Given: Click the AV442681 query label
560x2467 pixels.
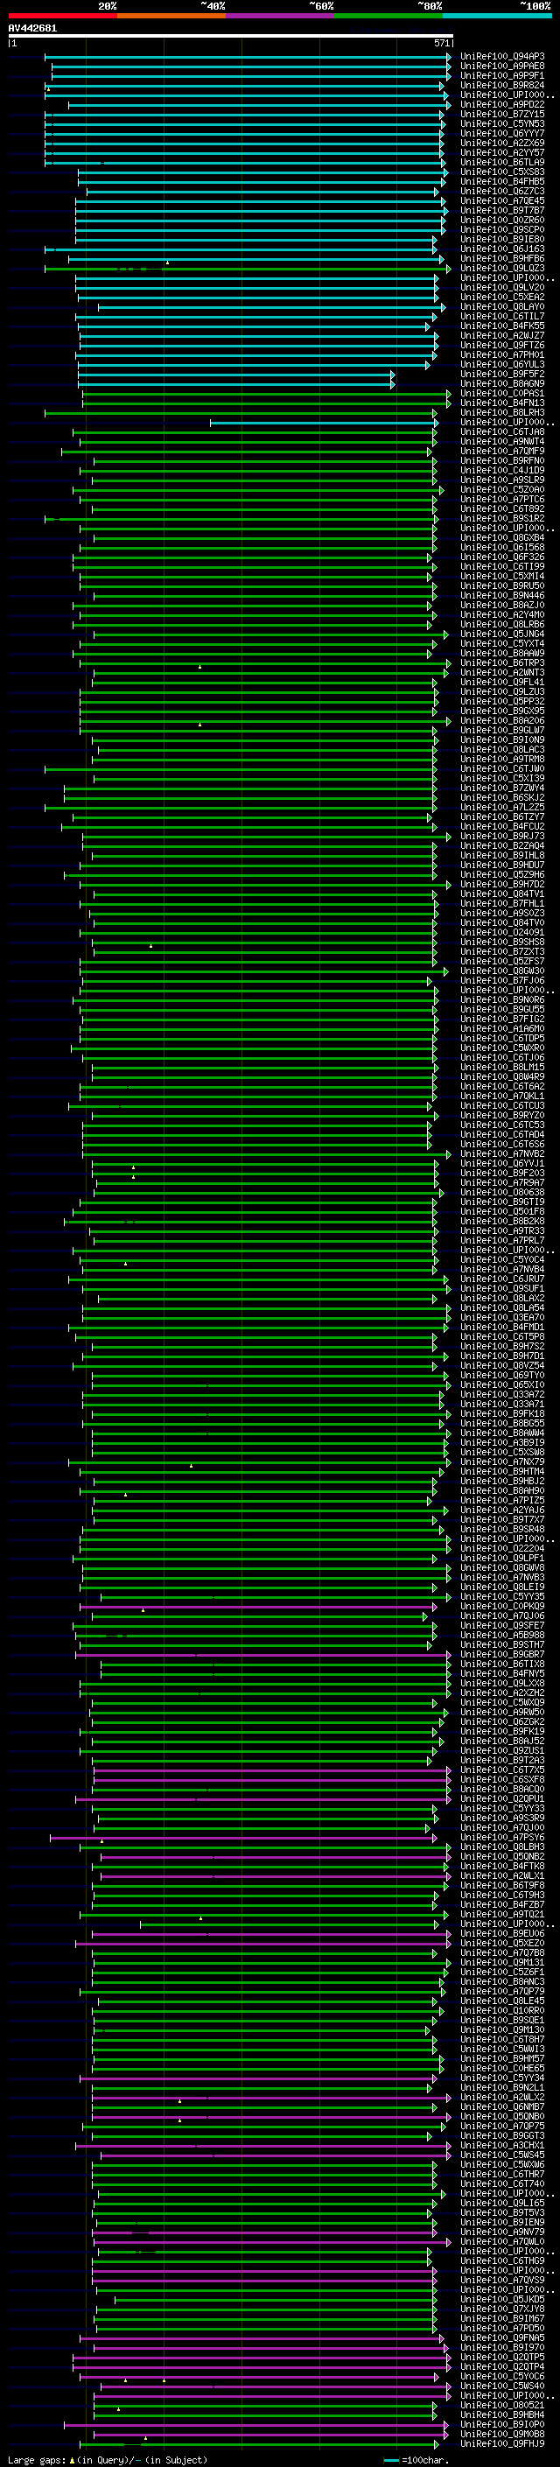Looking at the screenshot, I should coord(32,28).
